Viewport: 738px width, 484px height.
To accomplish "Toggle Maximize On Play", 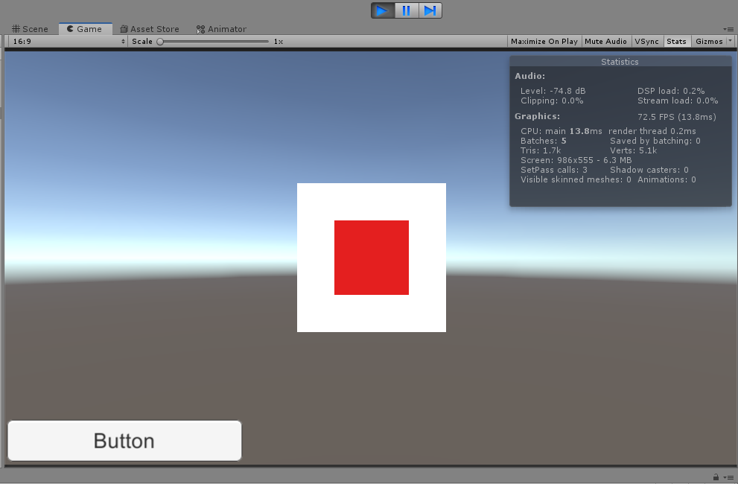I will coord(544,42).
